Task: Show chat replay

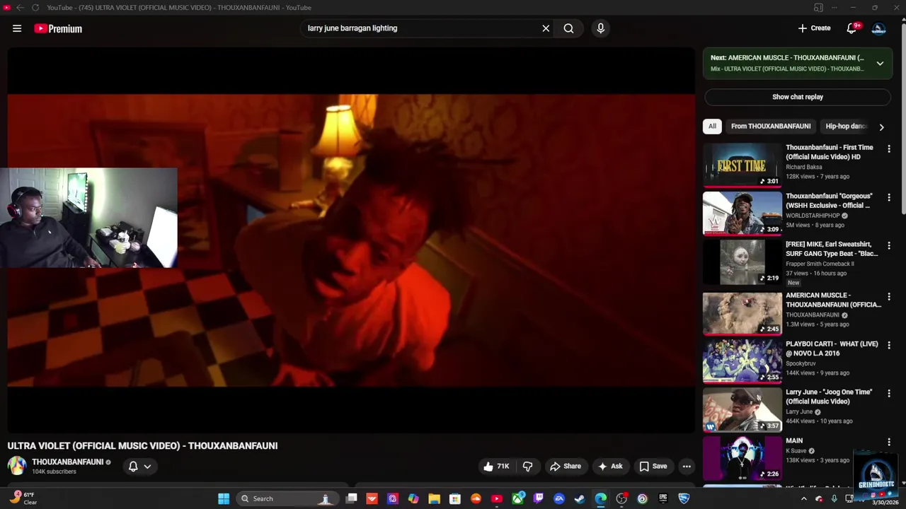Action: (798, 97)
